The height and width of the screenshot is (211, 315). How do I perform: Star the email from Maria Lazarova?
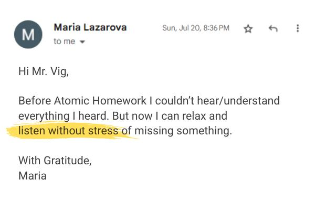248,29
